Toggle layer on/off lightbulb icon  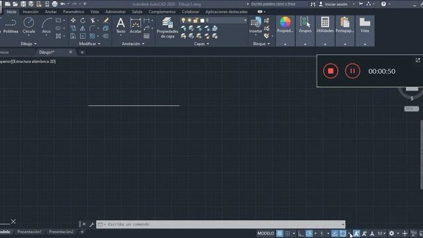click(x=183, y=20)
